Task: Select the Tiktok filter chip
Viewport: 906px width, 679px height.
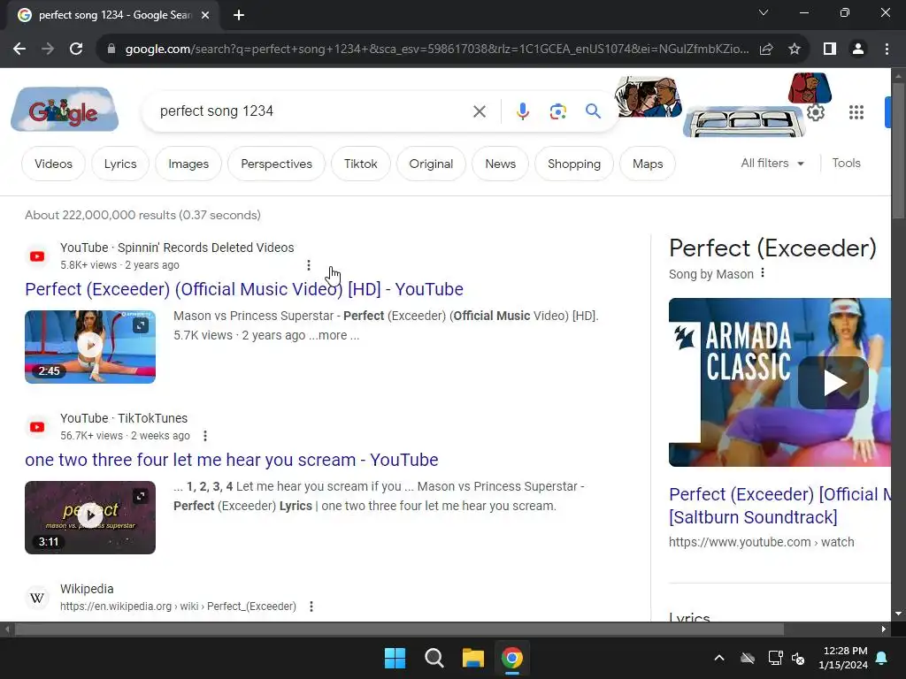Action: (361, 164)
